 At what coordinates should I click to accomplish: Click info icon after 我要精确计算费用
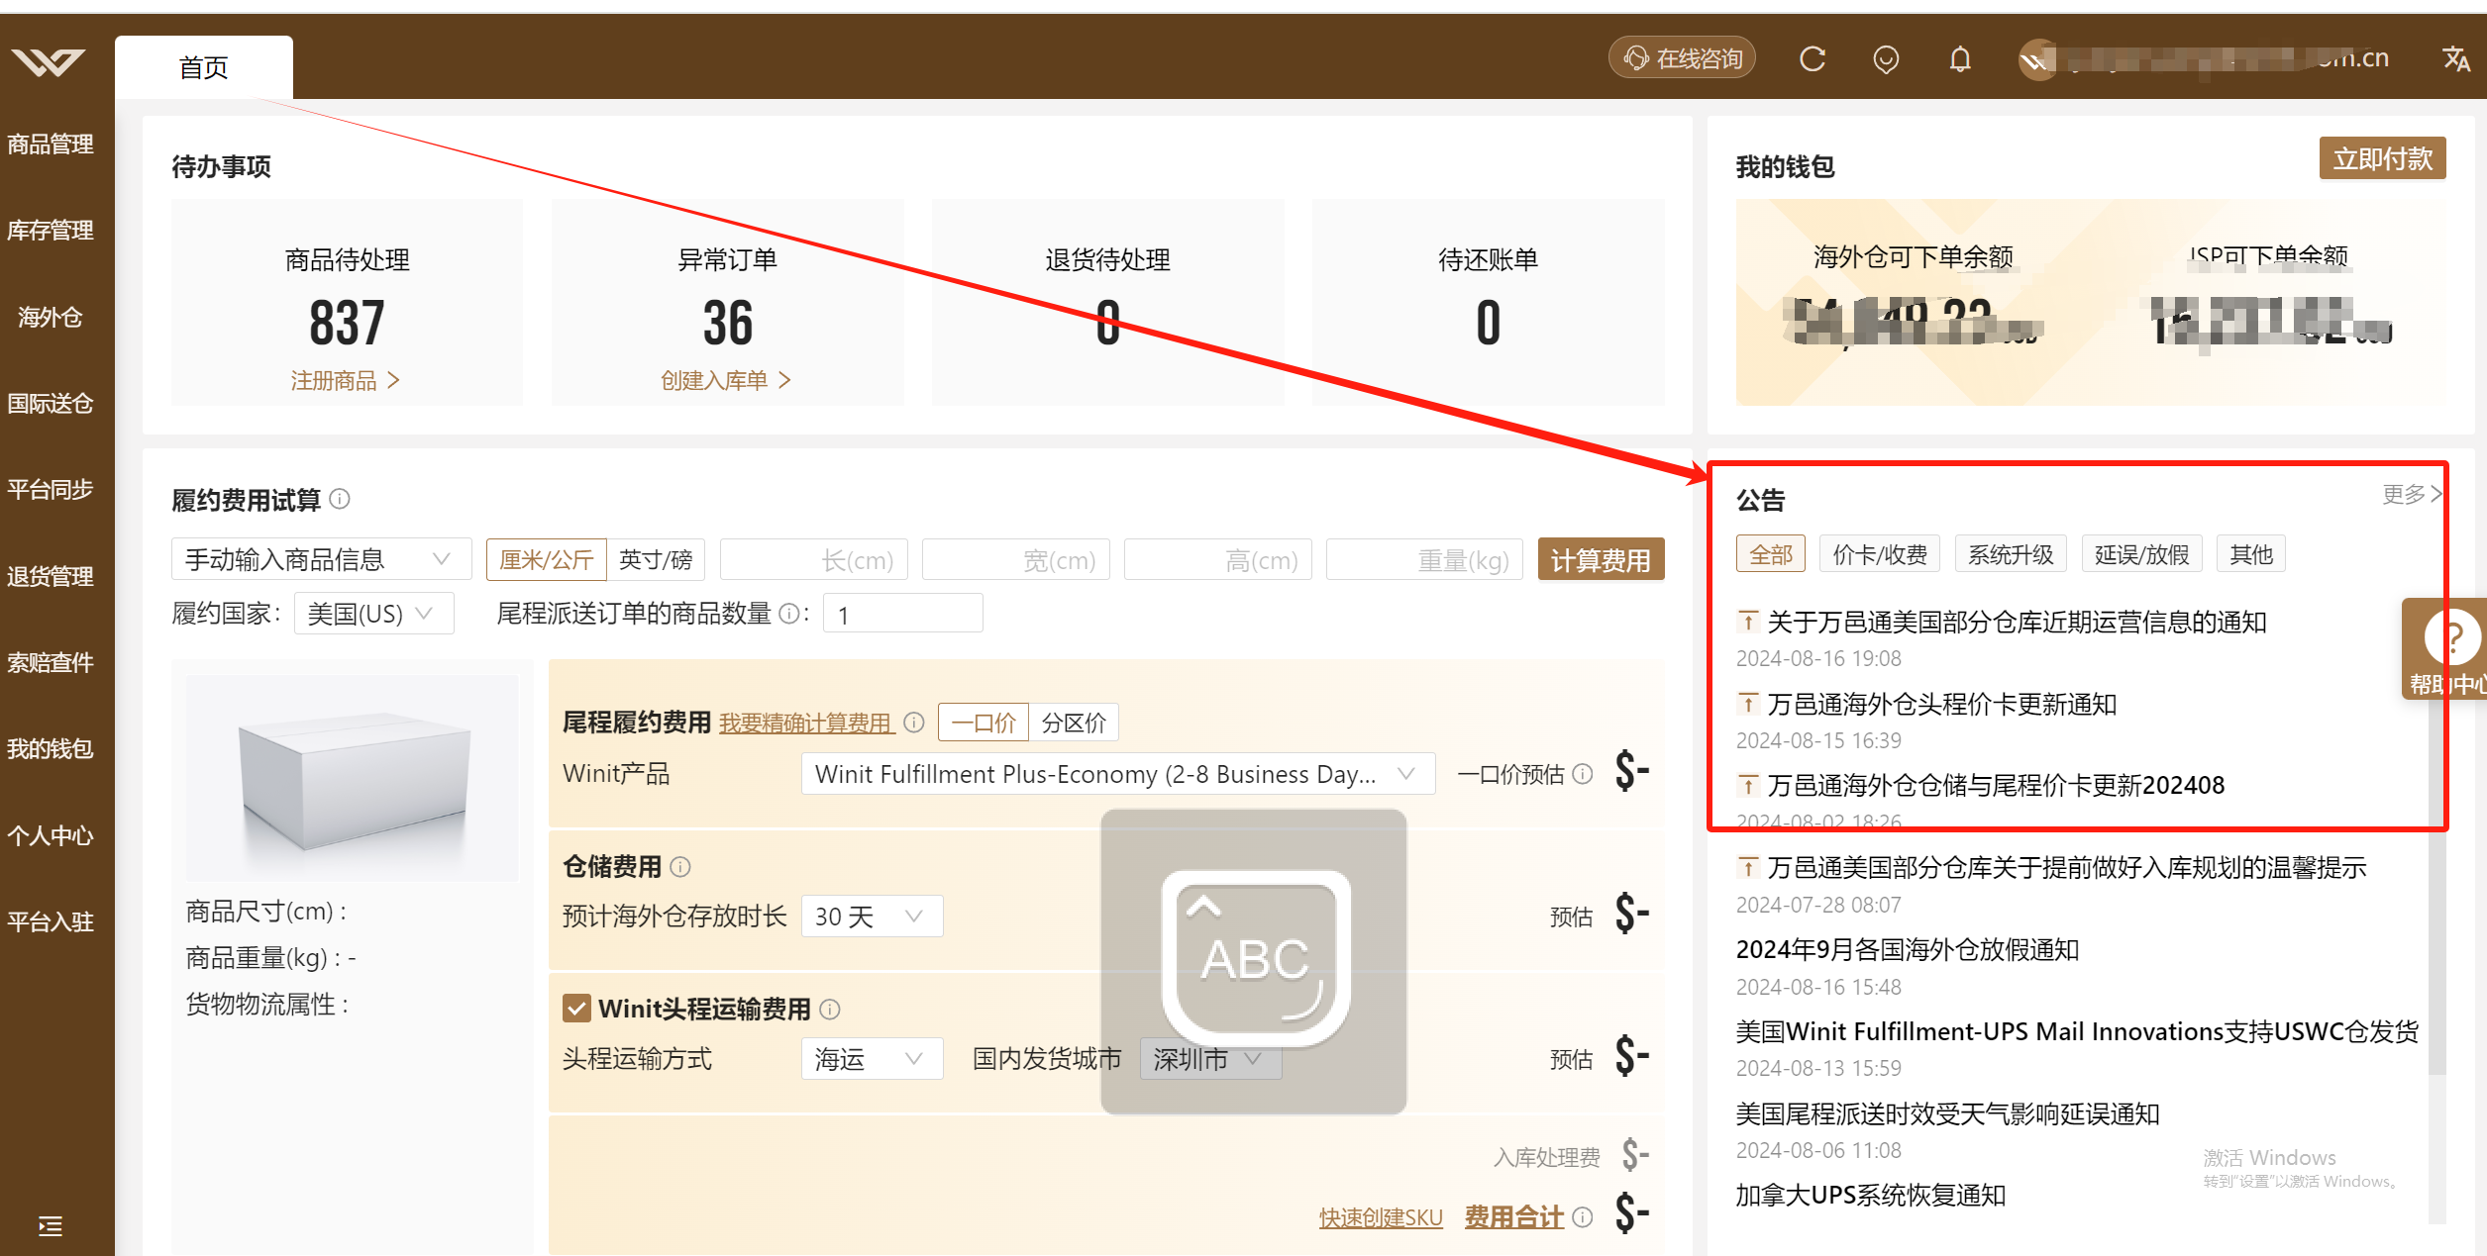(x=914, y=723)
